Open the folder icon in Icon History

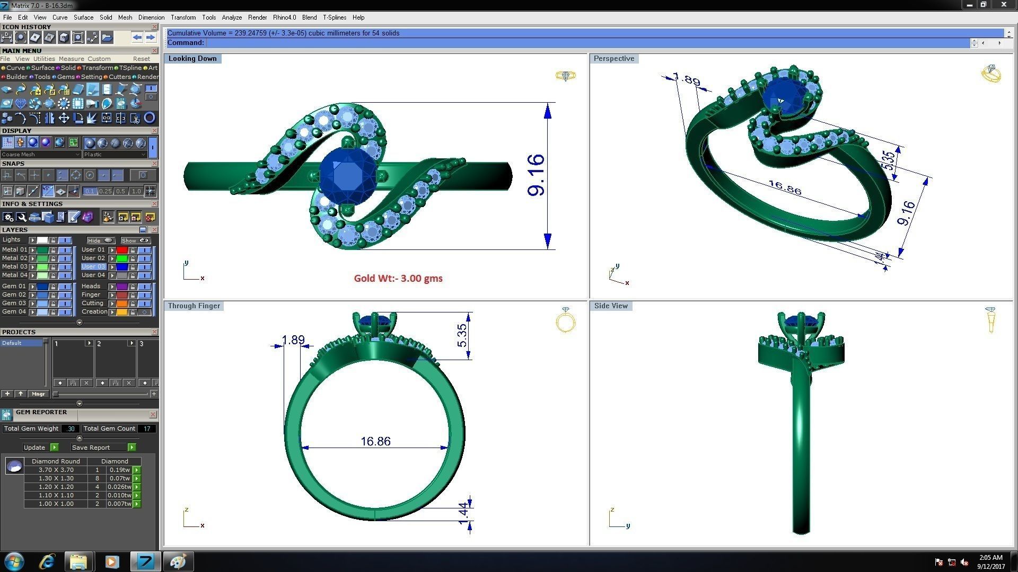[107, 37]
